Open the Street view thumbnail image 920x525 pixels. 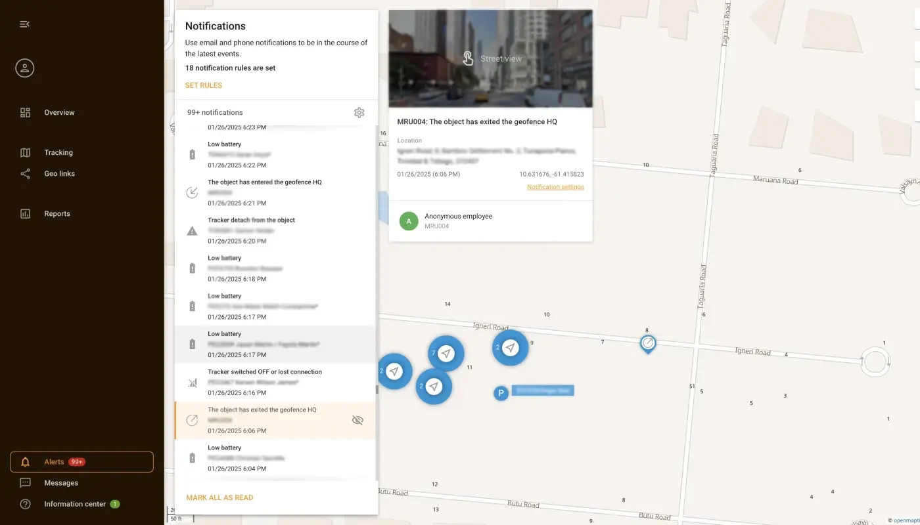coord(490,58)
